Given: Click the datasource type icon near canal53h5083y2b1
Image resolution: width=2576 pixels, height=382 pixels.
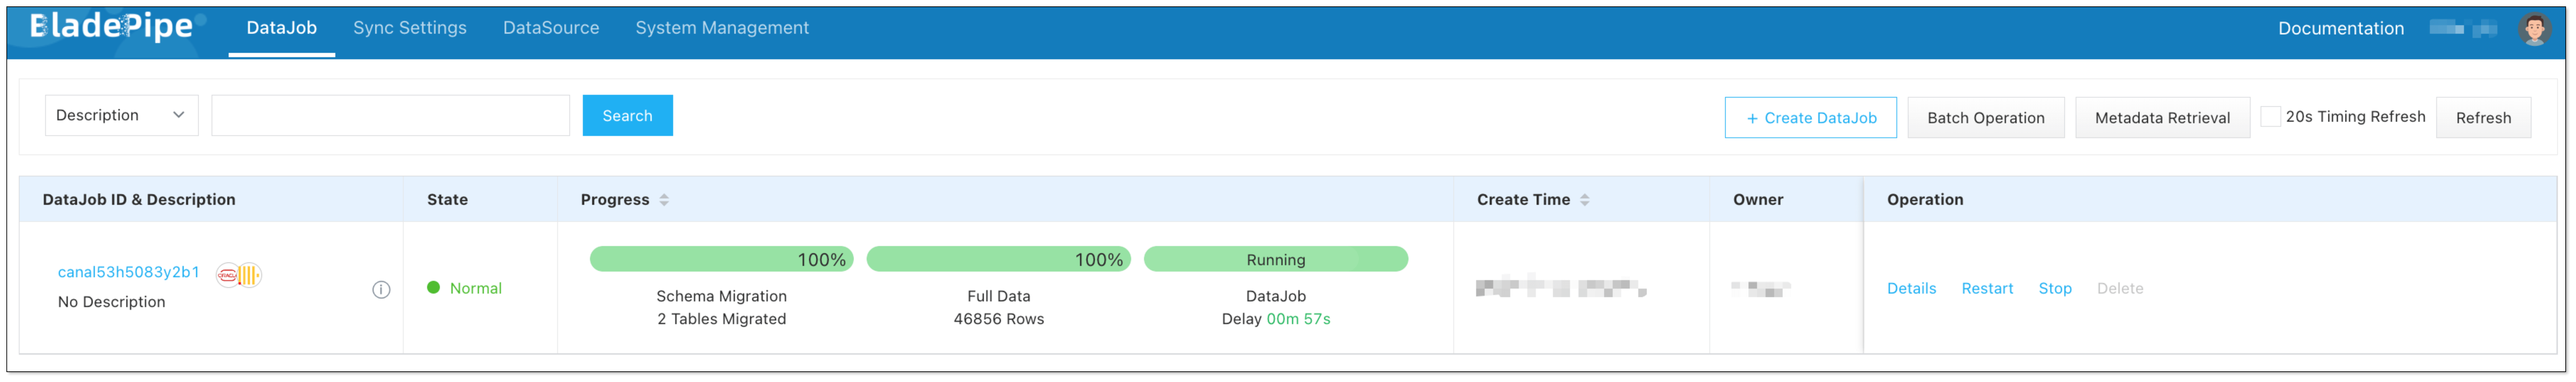Looking at the screenshot, I should point(239,274).
